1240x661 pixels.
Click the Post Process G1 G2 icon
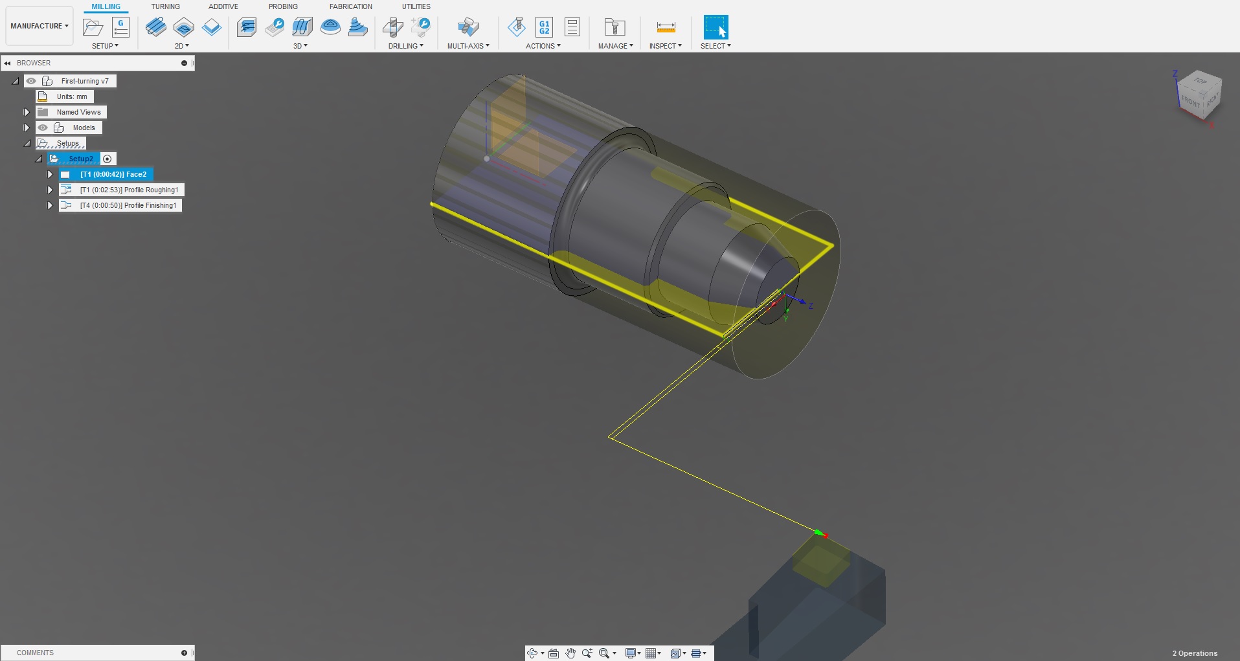(x=545, y=27)
